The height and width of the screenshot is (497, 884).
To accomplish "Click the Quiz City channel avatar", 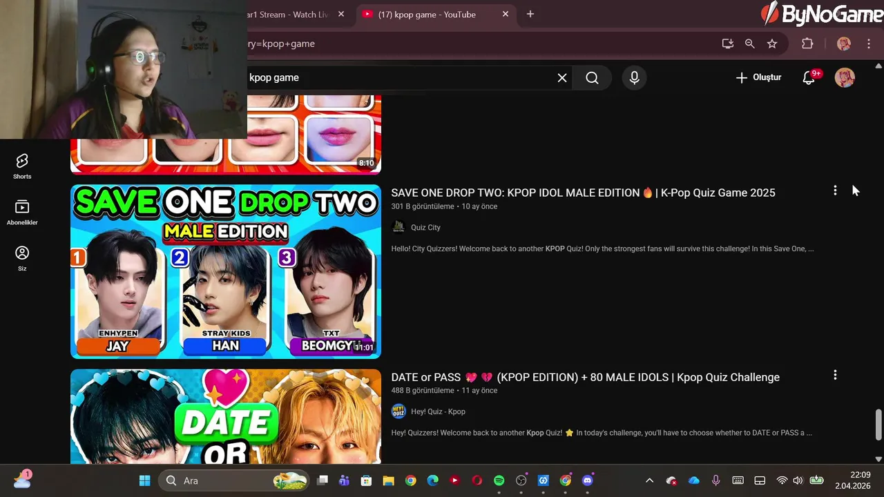I will coord(398,227).
